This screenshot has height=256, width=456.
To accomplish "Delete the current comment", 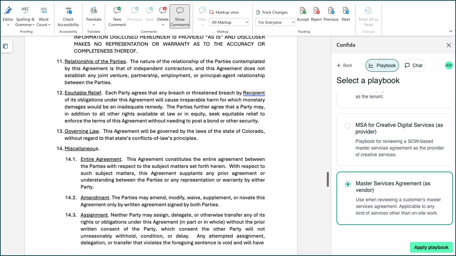I will click(163, 13).
